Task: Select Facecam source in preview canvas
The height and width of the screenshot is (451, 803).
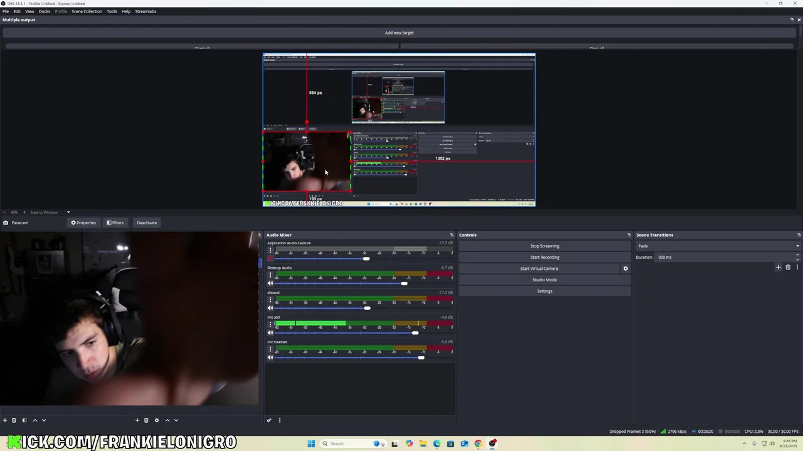Action: click(306, 162)
